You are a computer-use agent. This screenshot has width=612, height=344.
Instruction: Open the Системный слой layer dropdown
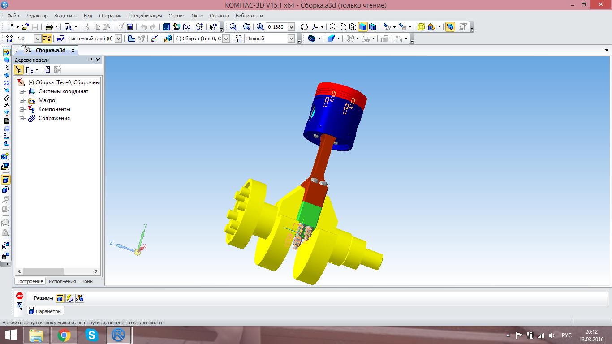(x=119, y=39)
